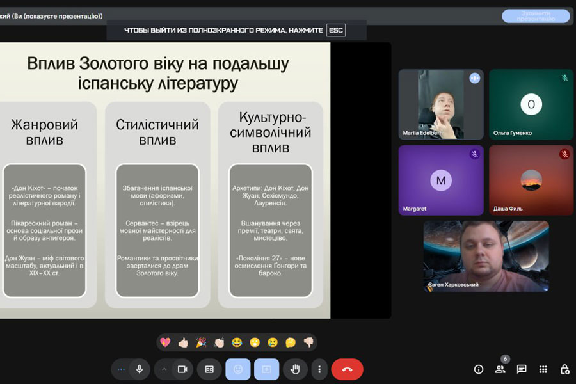Open the chat panel
This screenshot has width=576, height=384.
(x=522, y=369)
